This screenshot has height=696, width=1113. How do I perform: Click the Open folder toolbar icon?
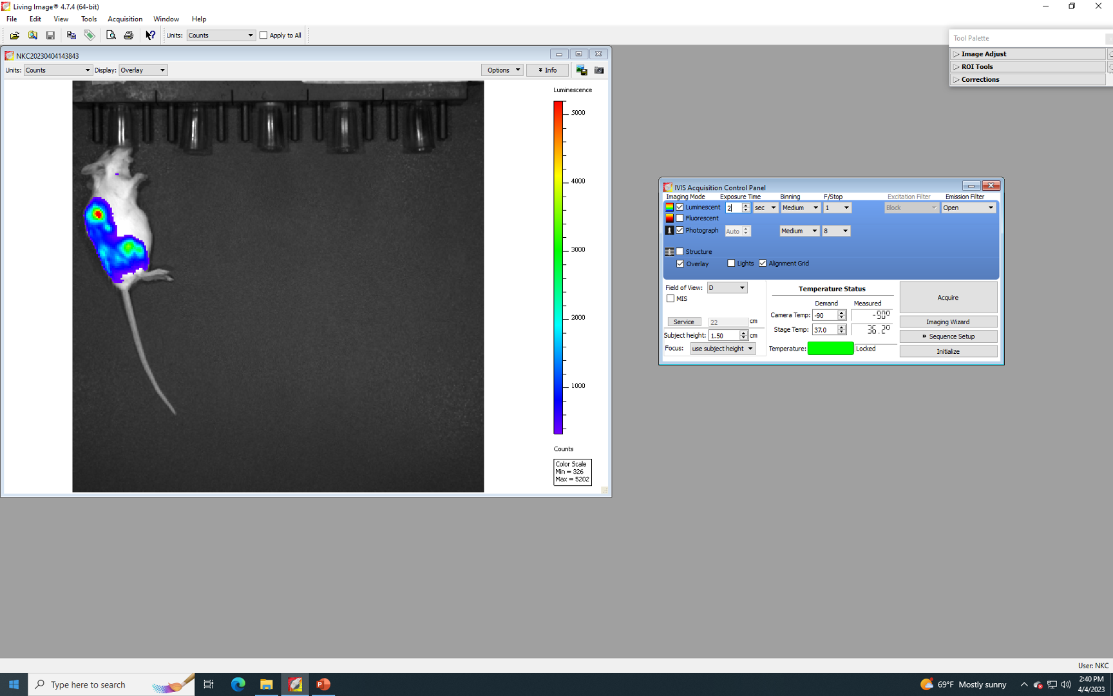coord(14,35)
